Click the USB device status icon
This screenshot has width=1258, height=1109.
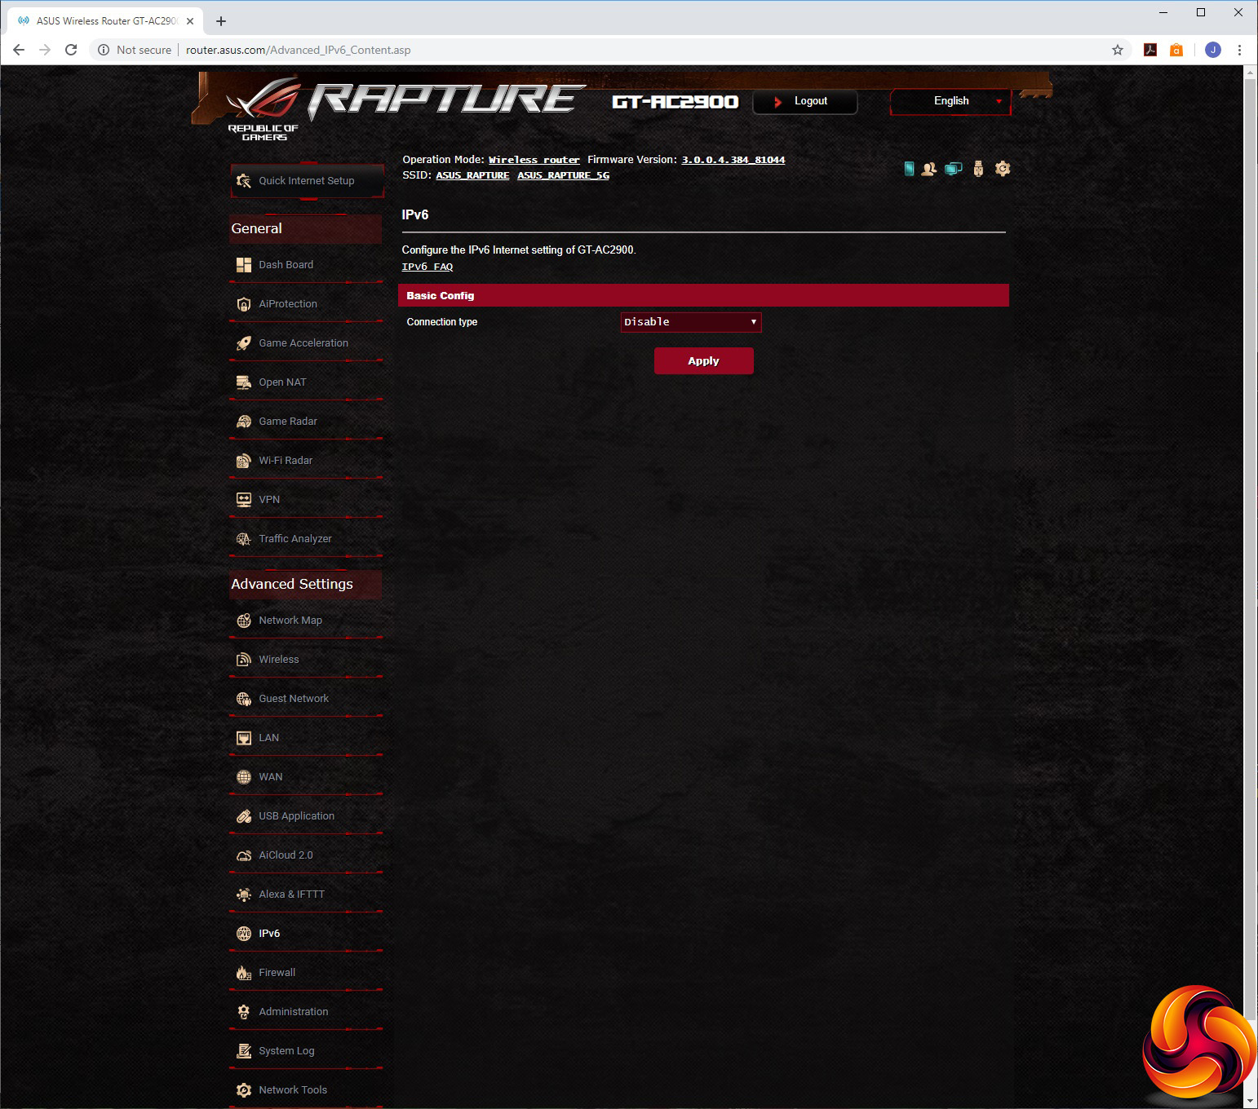pyautogui.click(x=978, y=169)
